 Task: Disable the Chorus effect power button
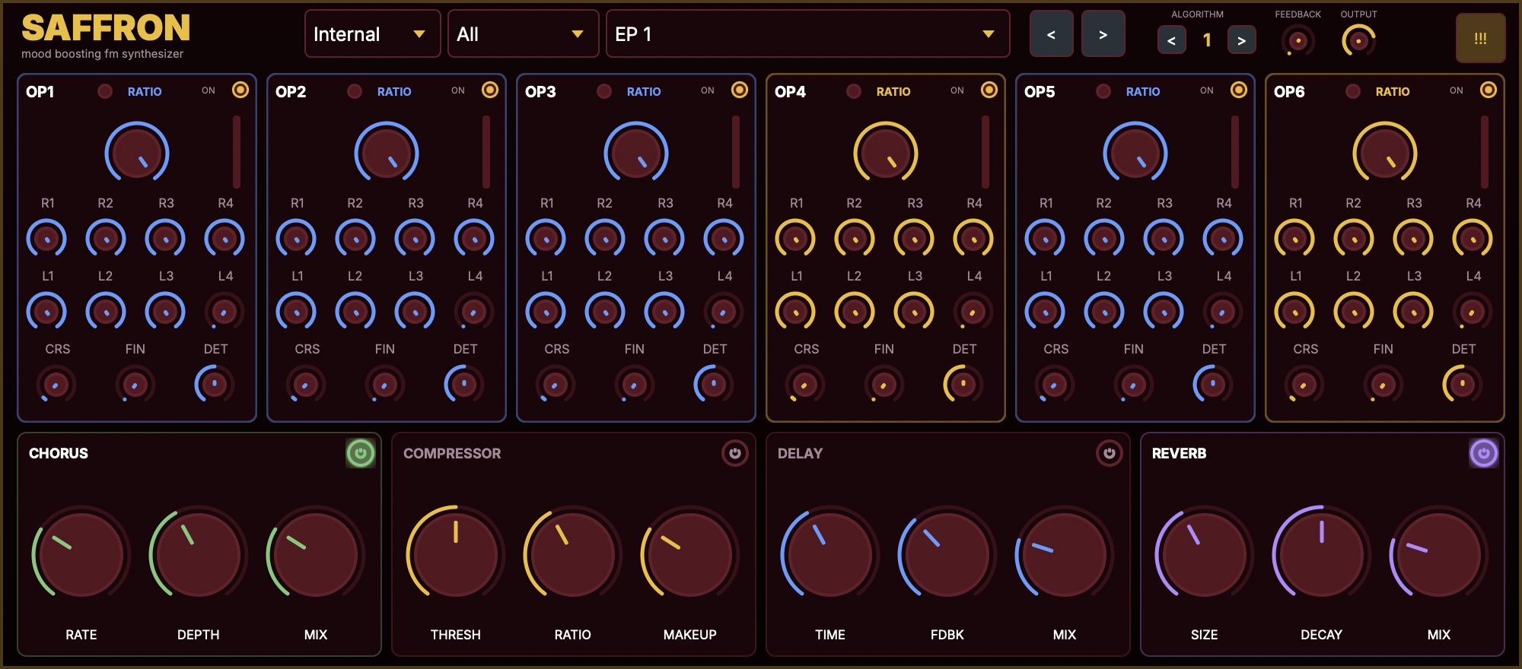coord(361,454)
